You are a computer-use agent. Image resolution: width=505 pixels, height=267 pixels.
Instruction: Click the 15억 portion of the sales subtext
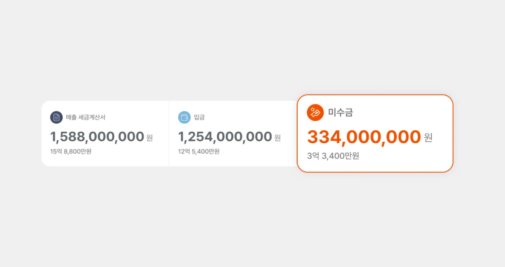[x=56, y=151]
